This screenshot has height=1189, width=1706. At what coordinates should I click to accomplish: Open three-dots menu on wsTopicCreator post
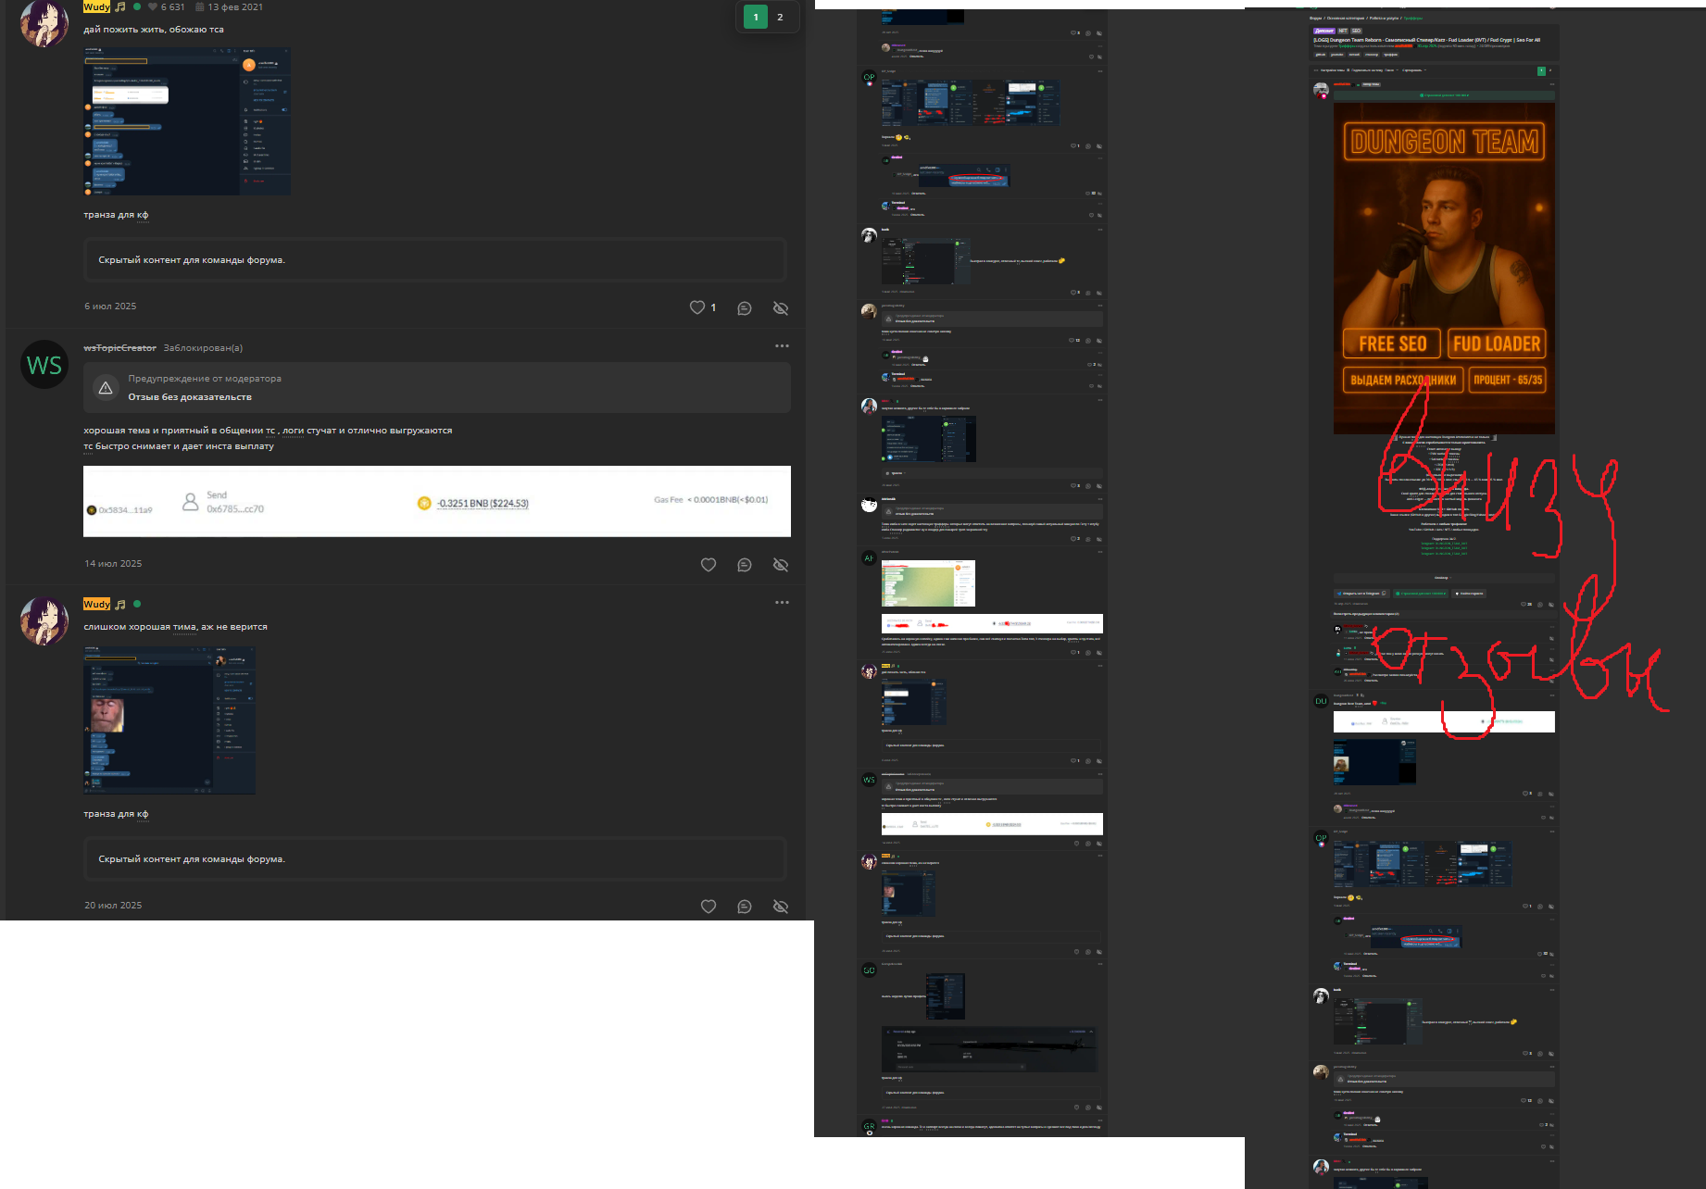coord(782,346)
